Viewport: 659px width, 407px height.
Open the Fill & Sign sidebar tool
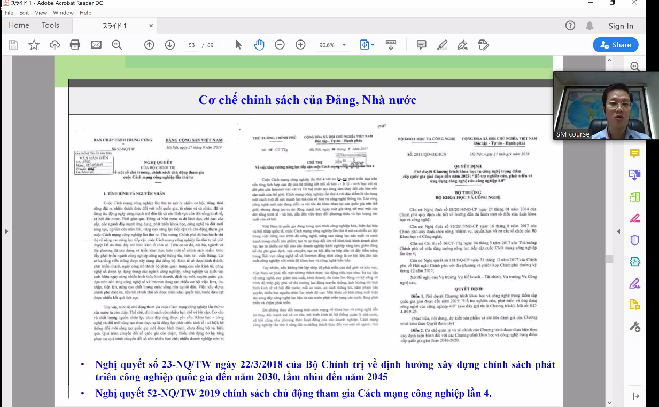point(635,283)
